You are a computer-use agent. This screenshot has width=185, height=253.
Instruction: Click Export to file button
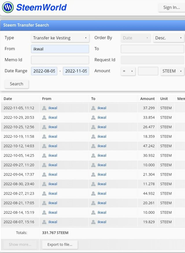click(60, 245)
